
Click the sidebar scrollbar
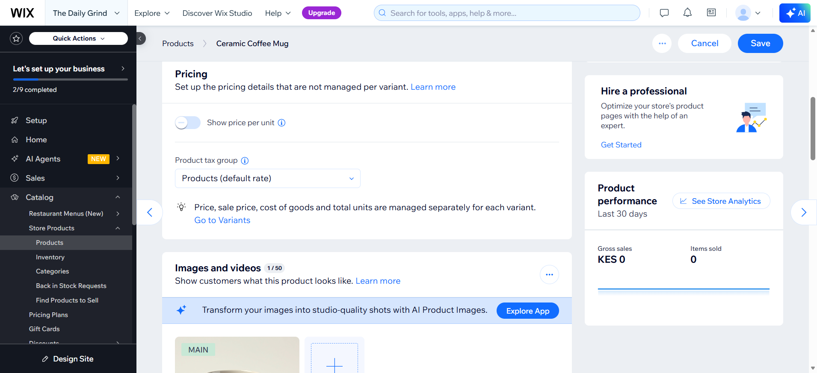(x=134, y=164)
